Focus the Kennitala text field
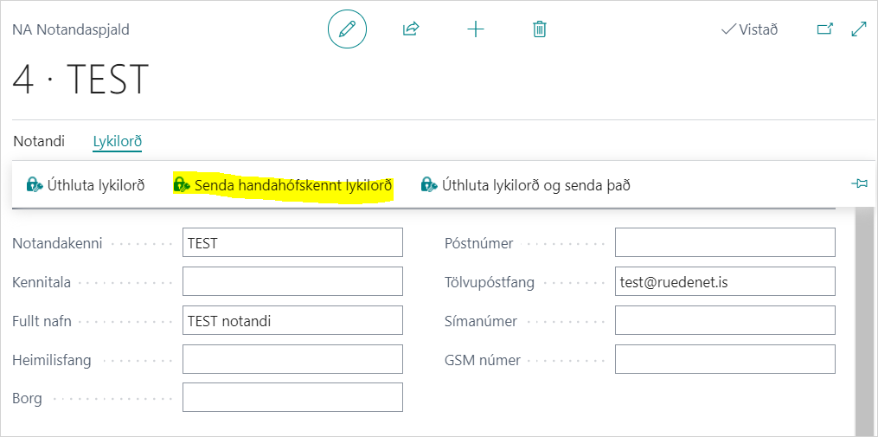The height and width of the screenshot is (437, 878). (292, 282)
